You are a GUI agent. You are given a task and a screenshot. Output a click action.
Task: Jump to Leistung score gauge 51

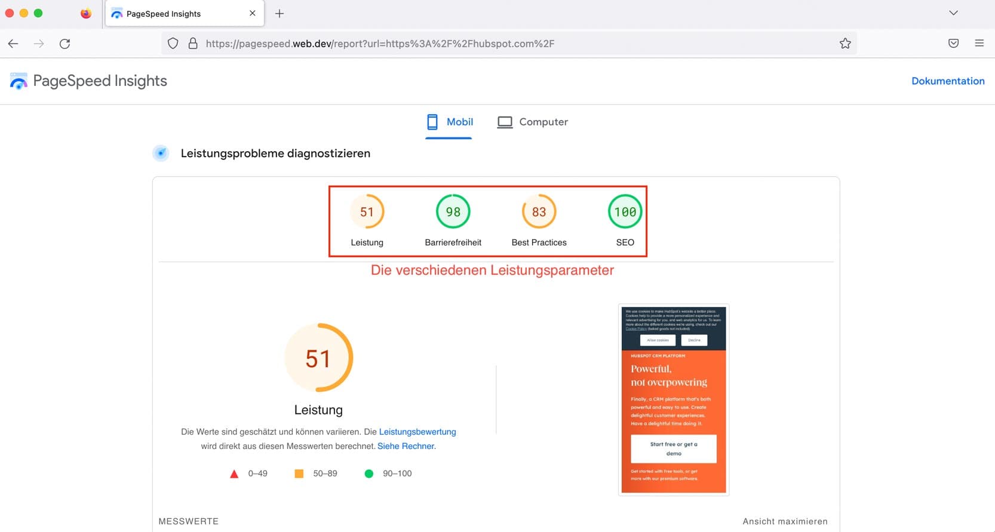367,213
